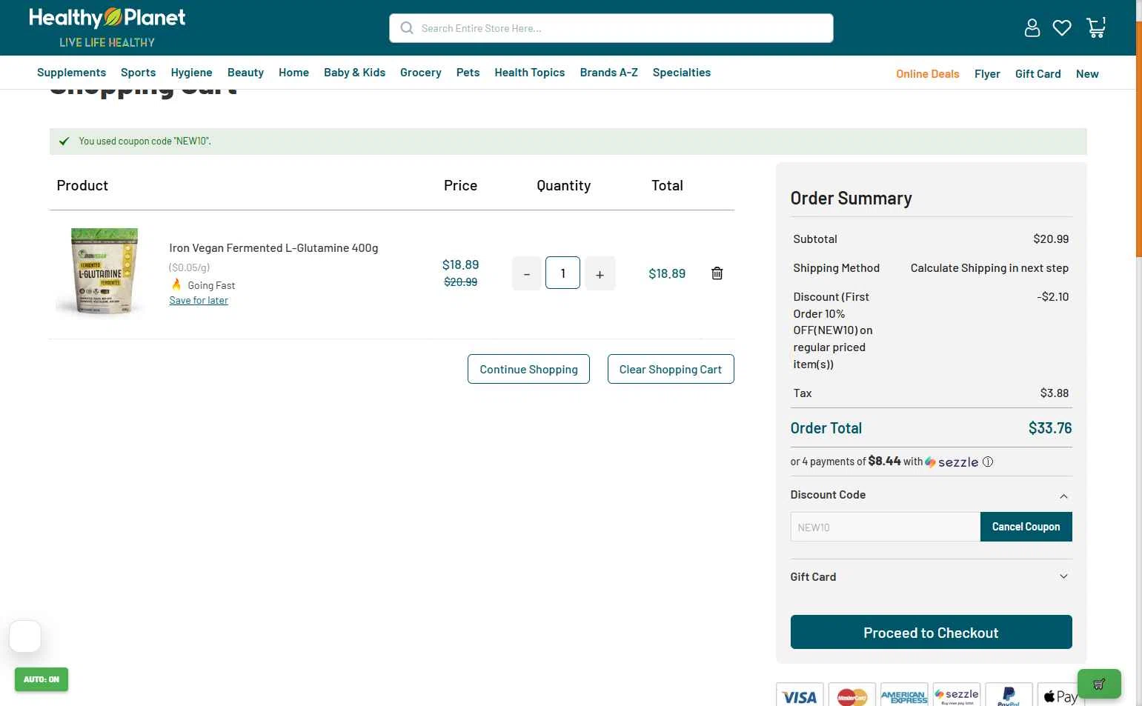
Task: Click the white floating widget button
Action: click(25, 636)
